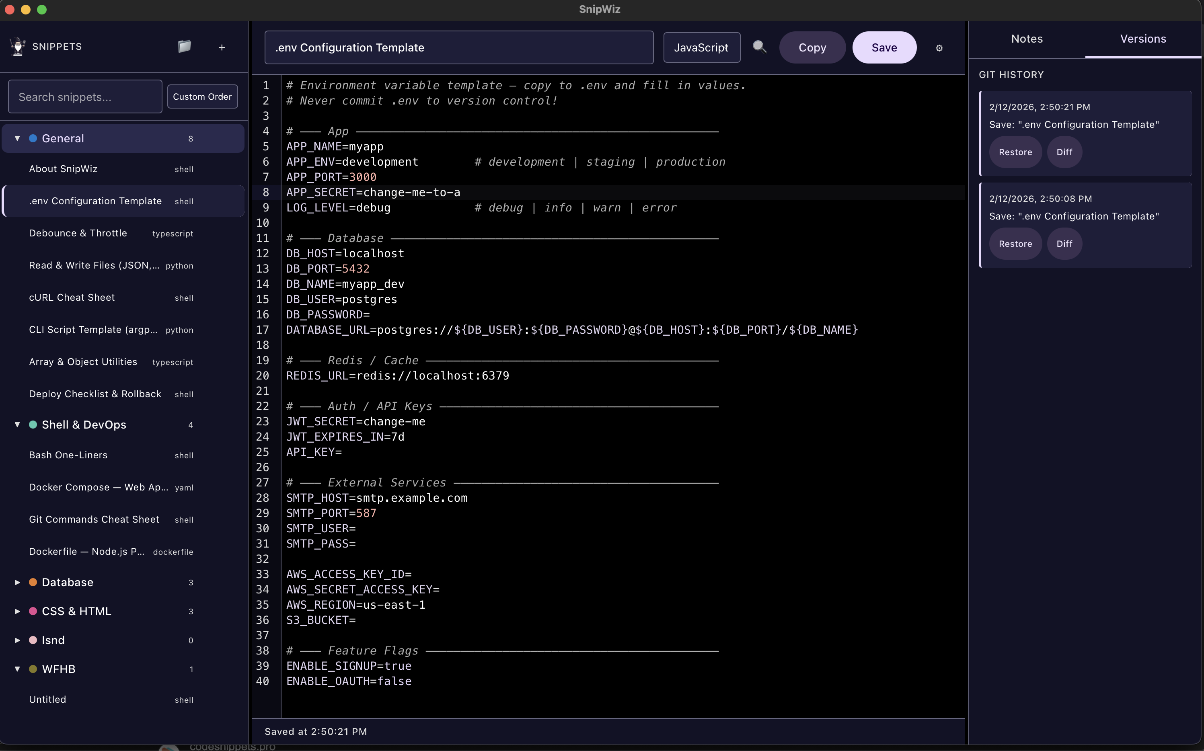Open the JavaScript language dropdown
1204x751 pixels.
point(701,47)
